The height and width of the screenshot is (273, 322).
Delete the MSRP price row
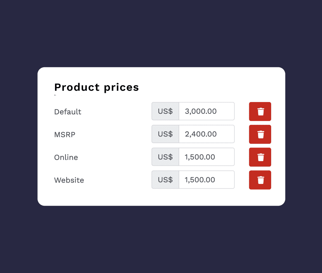(x=260, y=134)
